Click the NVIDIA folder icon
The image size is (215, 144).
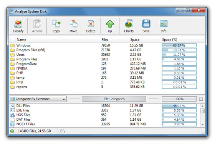12,68
